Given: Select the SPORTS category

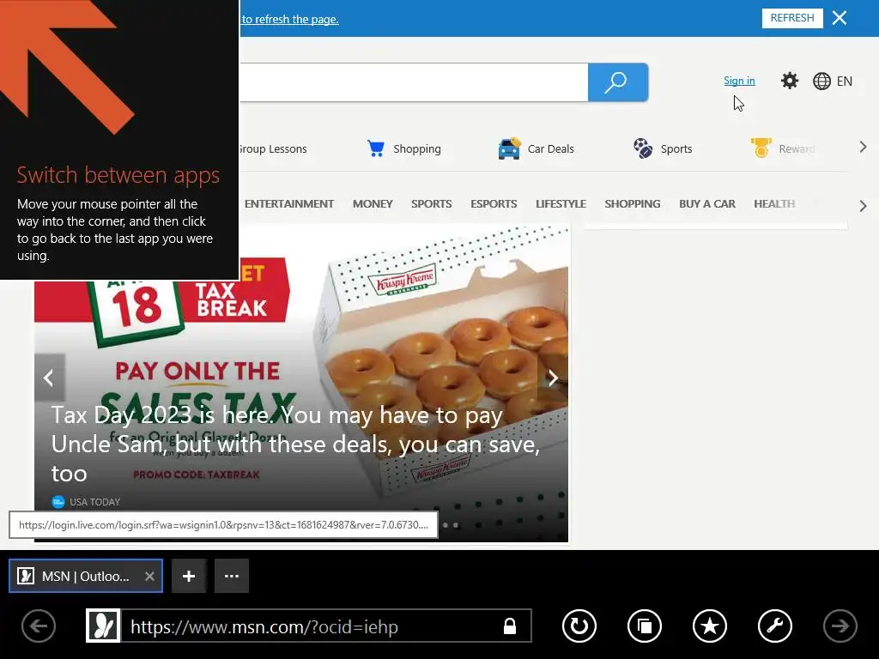Looking at the screenshot, I should click(431, 204).
